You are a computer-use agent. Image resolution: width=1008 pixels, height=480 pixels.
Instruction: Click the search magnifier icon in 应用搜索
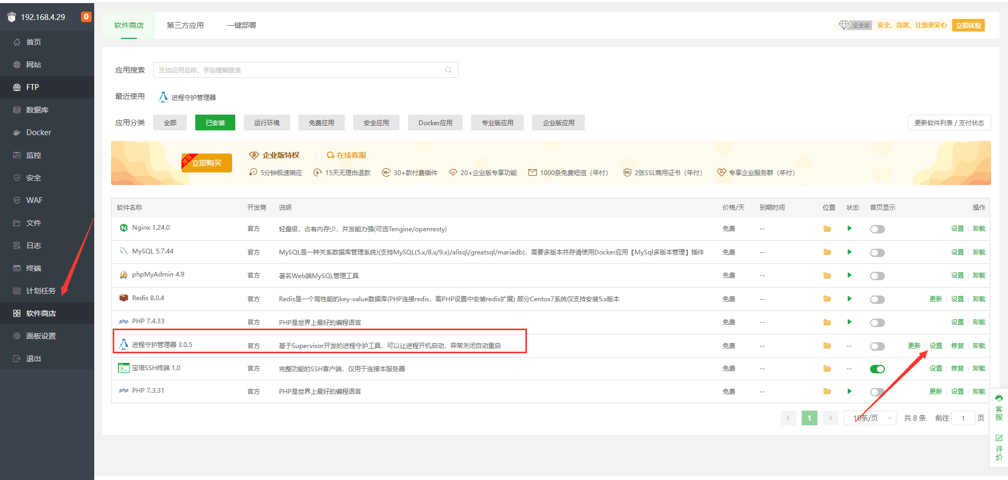[x=448, y=70]
